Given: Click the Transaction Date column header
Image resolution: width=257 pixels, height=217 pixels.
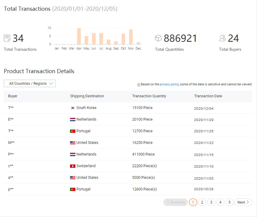Looking at the screenshot, I should coord(208,96).
